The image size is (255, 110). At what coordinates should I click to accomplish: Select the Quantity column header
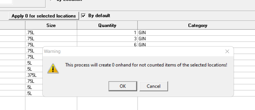click(107, 25)
